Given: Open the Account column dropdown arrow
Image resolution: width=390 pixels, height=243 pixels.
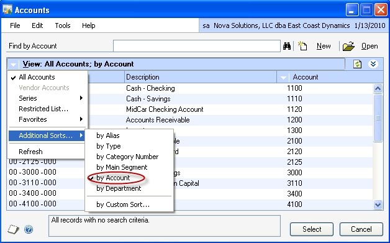Looking at the screenshot, I should click(283, 78).
